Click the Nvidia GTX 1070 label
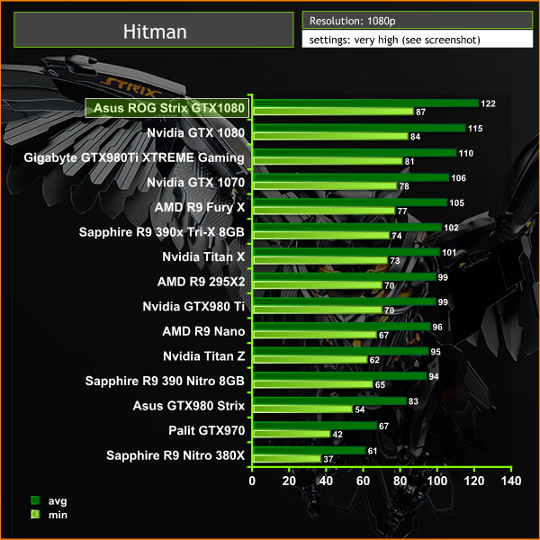 point(195,182)
